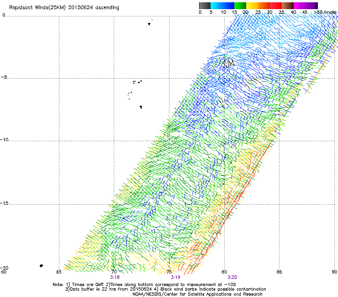338x297 pixels.
Task: Click the yellow 20–25 knots color band
Action: [252, 5]
